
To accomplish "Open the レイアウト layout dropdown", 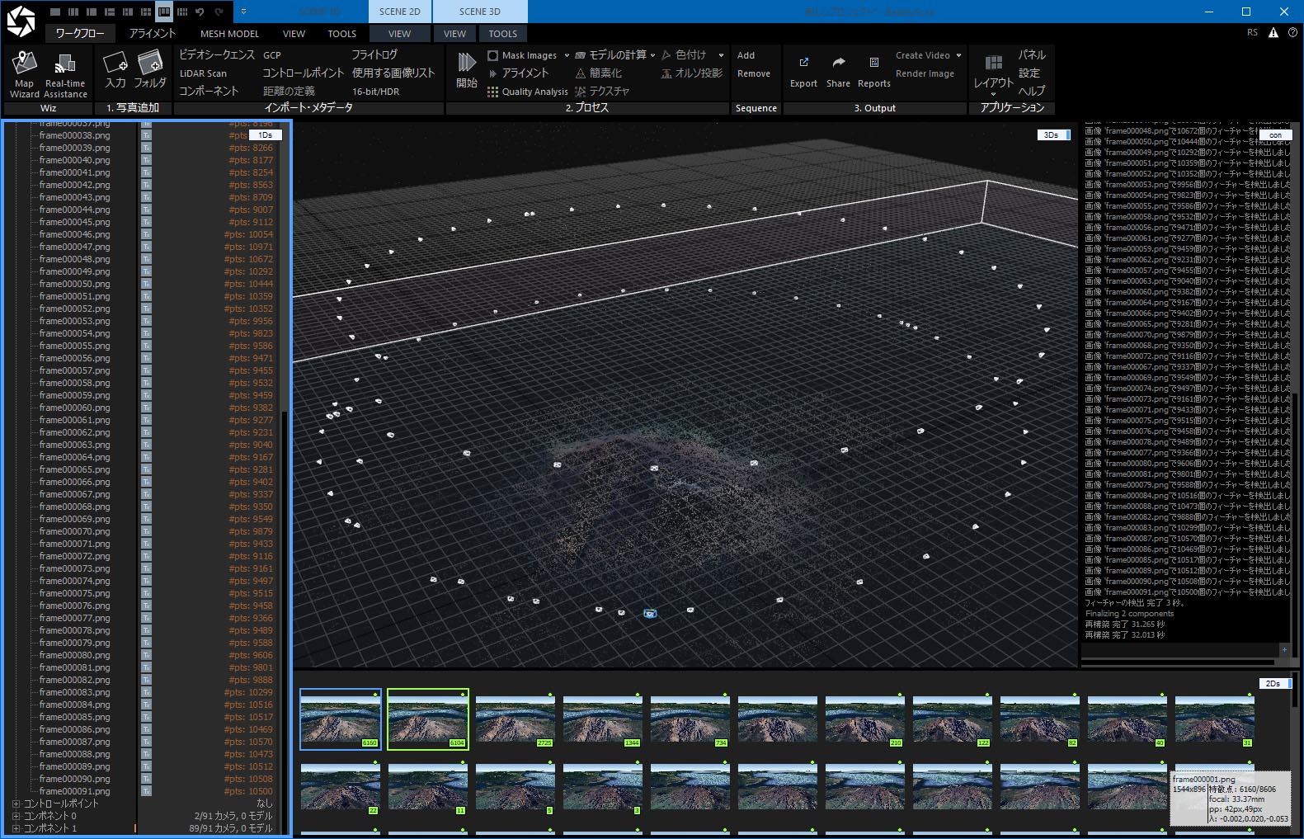I will (x=993, y=82).
